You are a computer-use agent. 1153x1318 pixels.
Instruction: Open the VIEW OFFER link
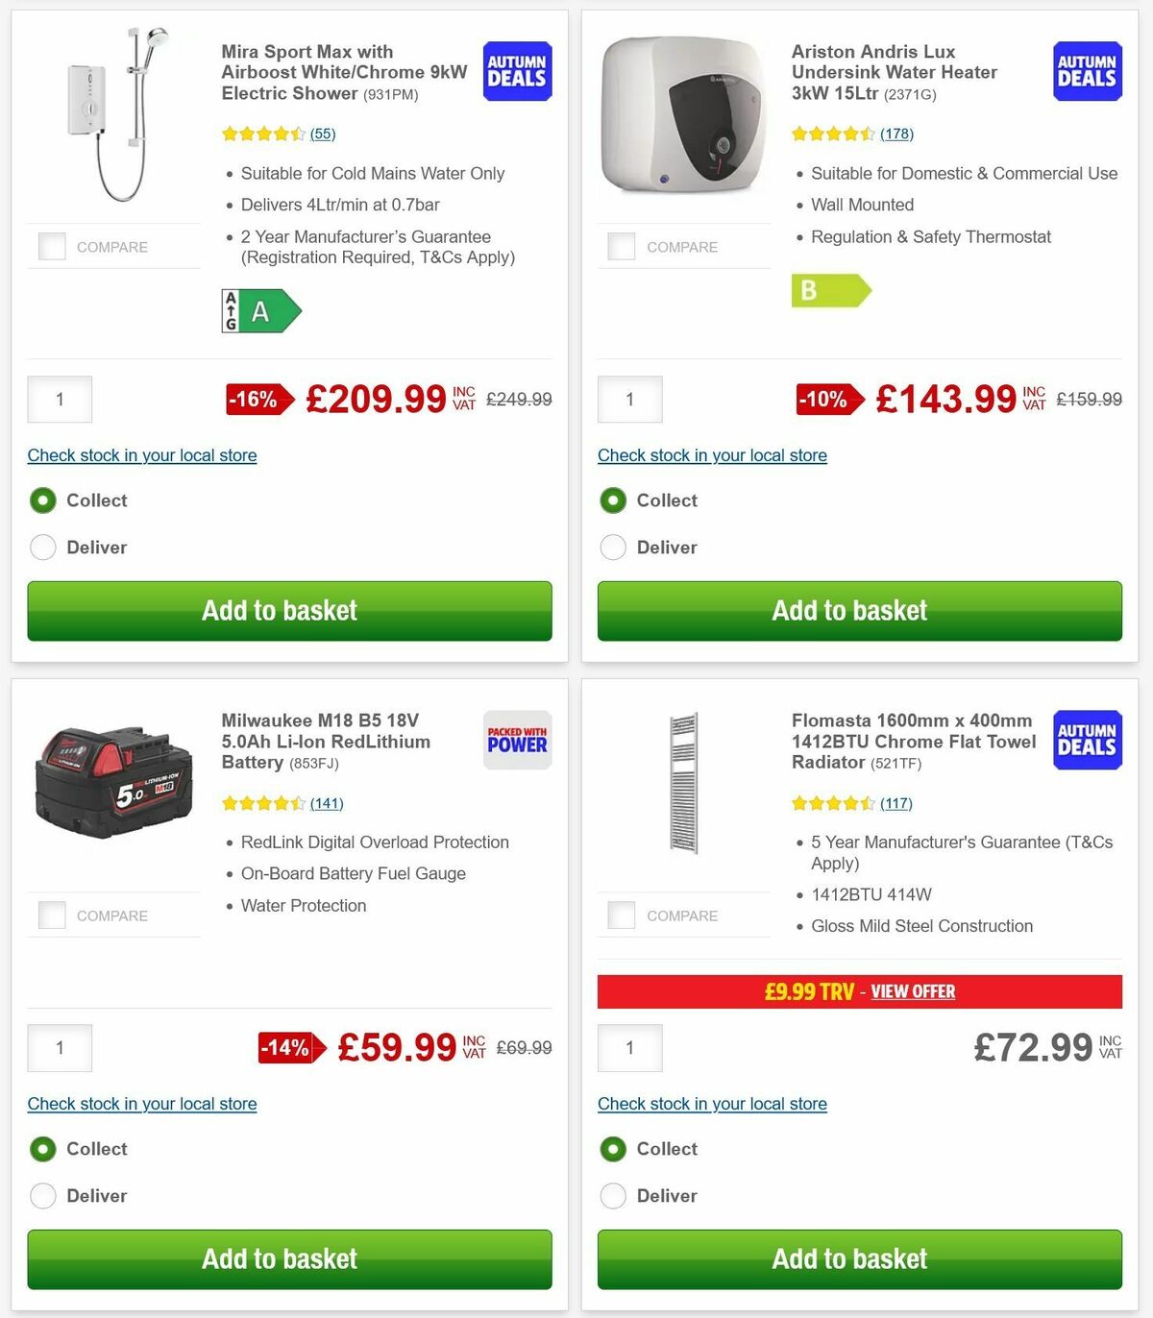[x=912, y=991]
